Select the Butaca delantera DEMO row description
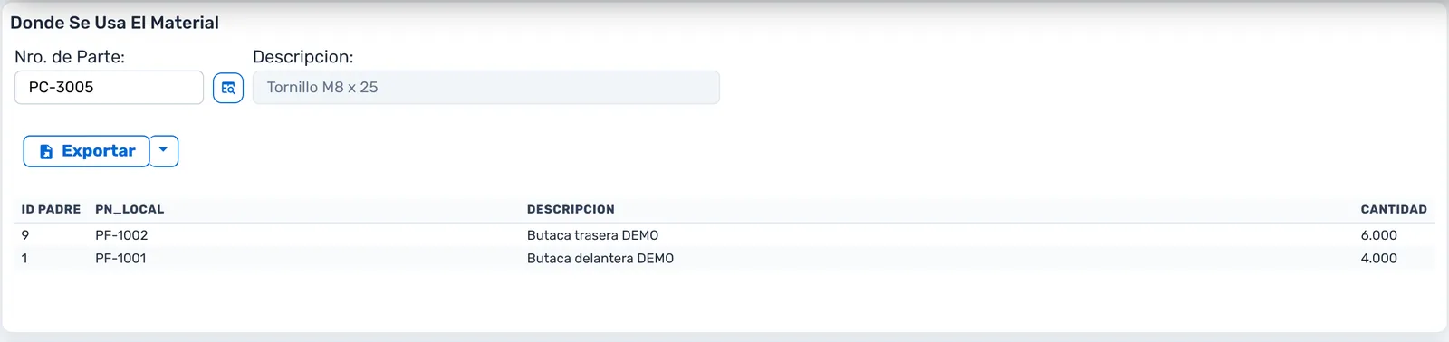This screenshot has width=1449, height=342. tap(600, 259)
